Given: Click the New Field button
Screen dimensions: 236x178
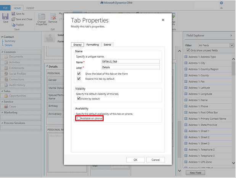Looking at the screenshot, I should point(195,173).
